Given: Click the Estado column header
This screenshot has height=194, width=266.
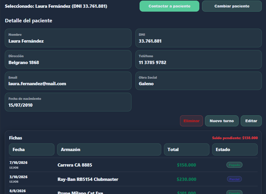Looking at the screenshot, I should (235, 150).
